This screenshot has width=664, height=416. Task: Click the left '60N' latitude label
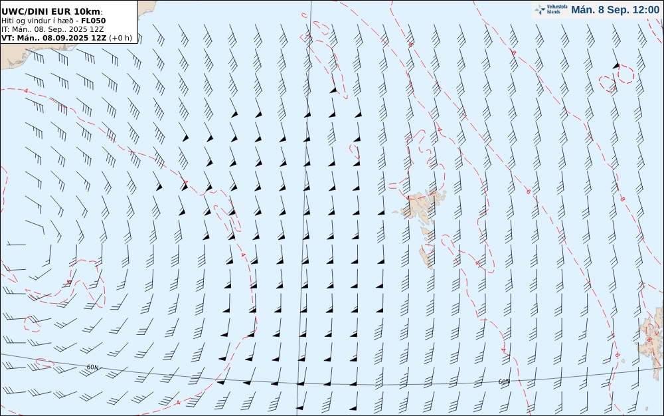pyautogui.click(x=93, y=367)
